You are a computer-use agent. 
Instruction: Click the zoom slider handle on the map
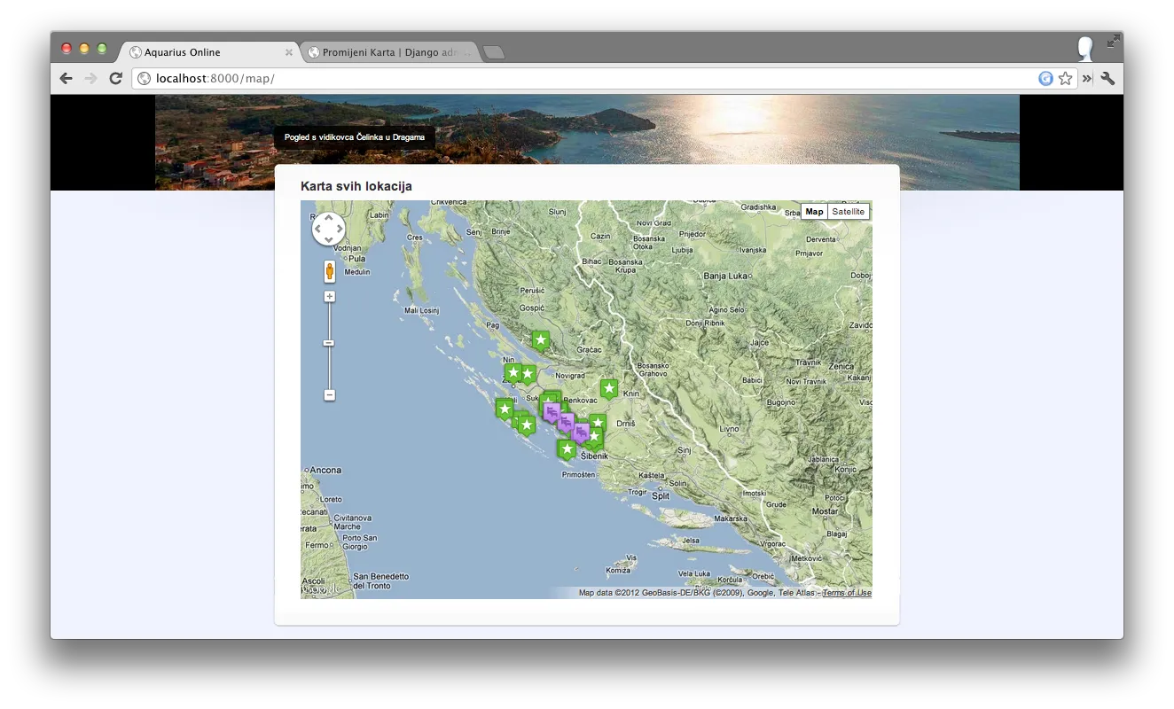point(329,343)
